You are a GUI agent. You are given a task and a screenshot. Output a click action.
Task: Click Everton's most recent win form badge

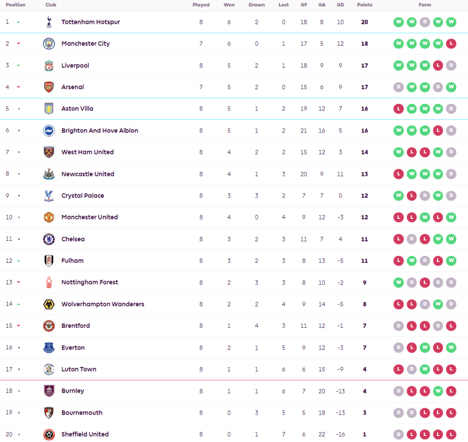click(451, 348)
